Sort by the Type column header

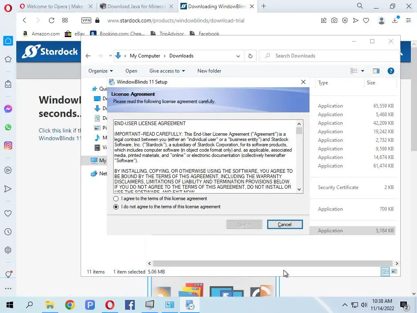323,83
